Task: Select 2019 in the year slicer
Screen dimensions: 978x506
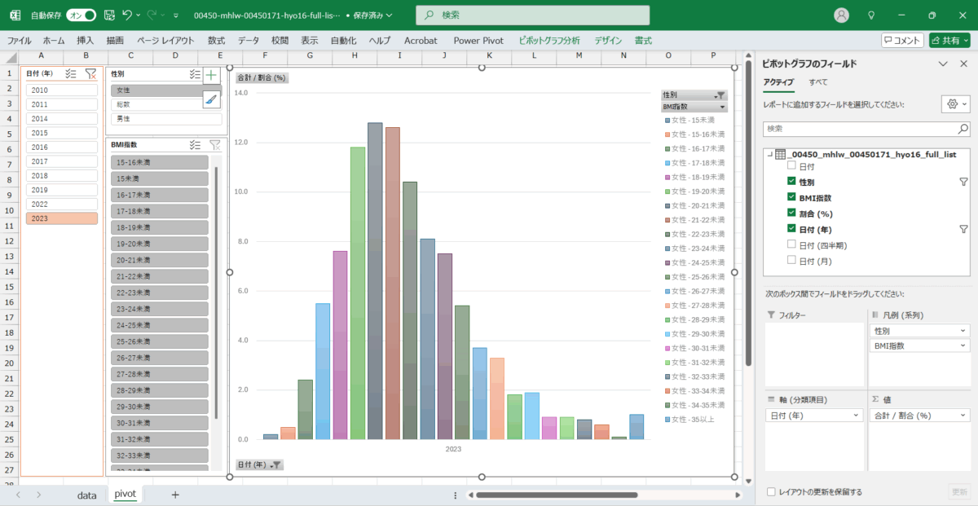Action: point(61,190)
